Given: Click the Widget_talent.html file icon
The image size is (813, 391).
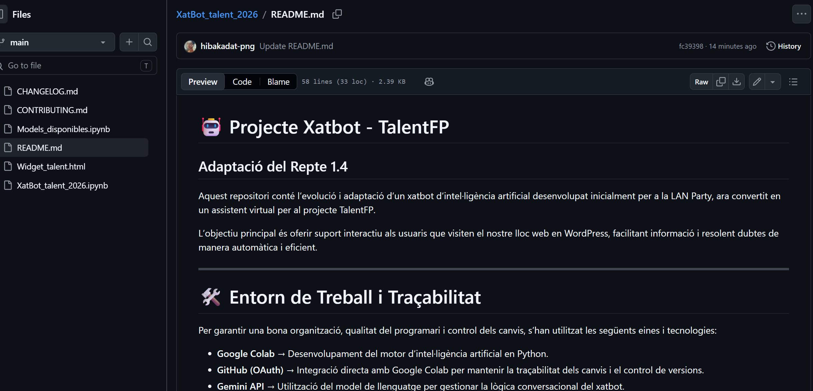Looking at the screenshot, I should click(8, 166).
